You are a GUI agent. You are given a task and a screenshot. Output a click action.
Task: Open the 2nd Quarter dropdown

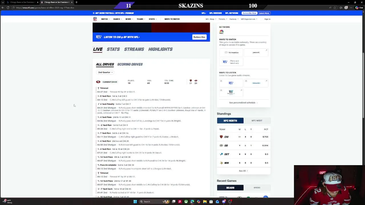click(105, 72)
